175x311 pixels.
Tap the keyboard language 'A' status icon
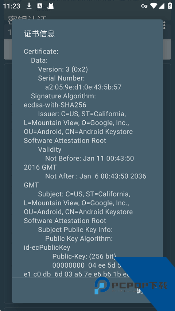tap(40, 6)
